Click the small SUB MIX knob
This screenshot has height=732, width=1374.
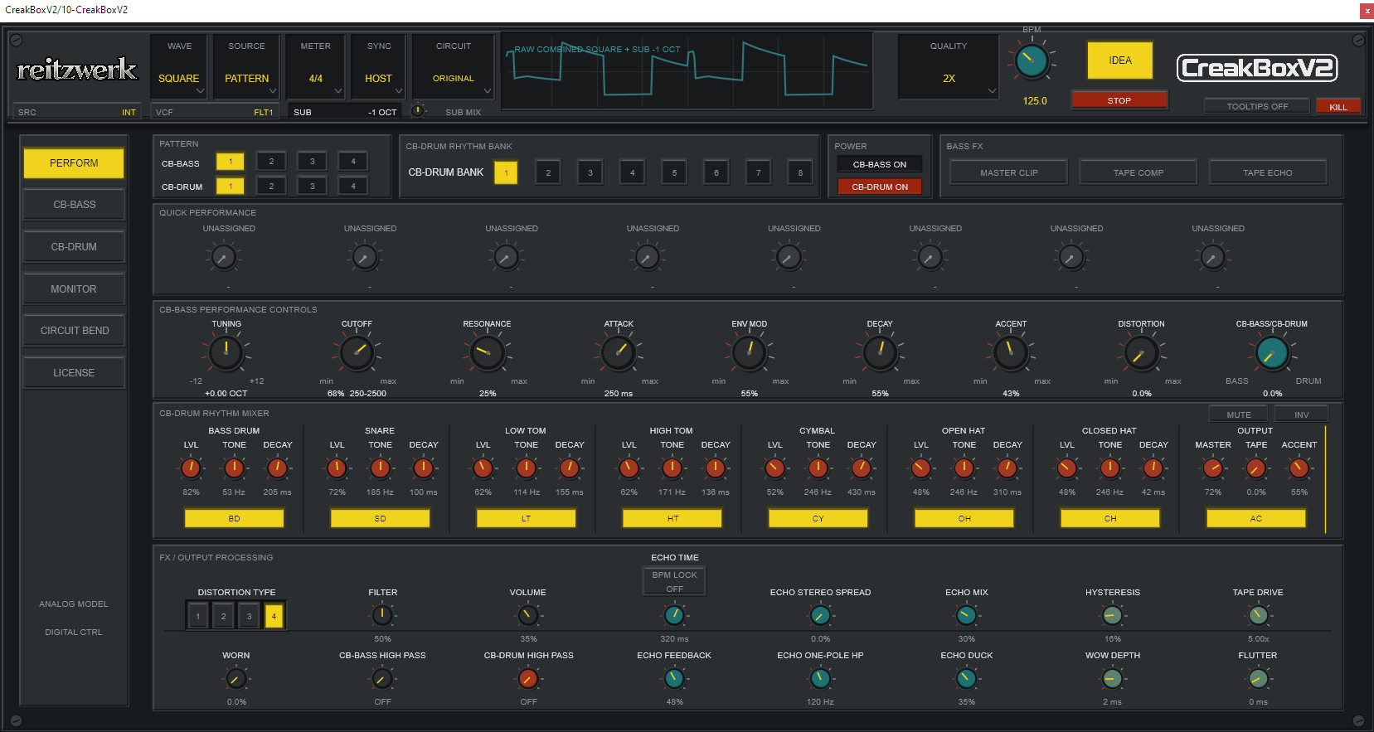pyautogui.click(x=419, y=110)
